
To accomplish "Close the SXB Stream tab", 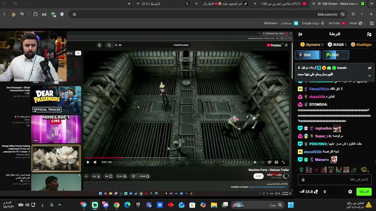I will pyautogui.click(x=313, y=4).
